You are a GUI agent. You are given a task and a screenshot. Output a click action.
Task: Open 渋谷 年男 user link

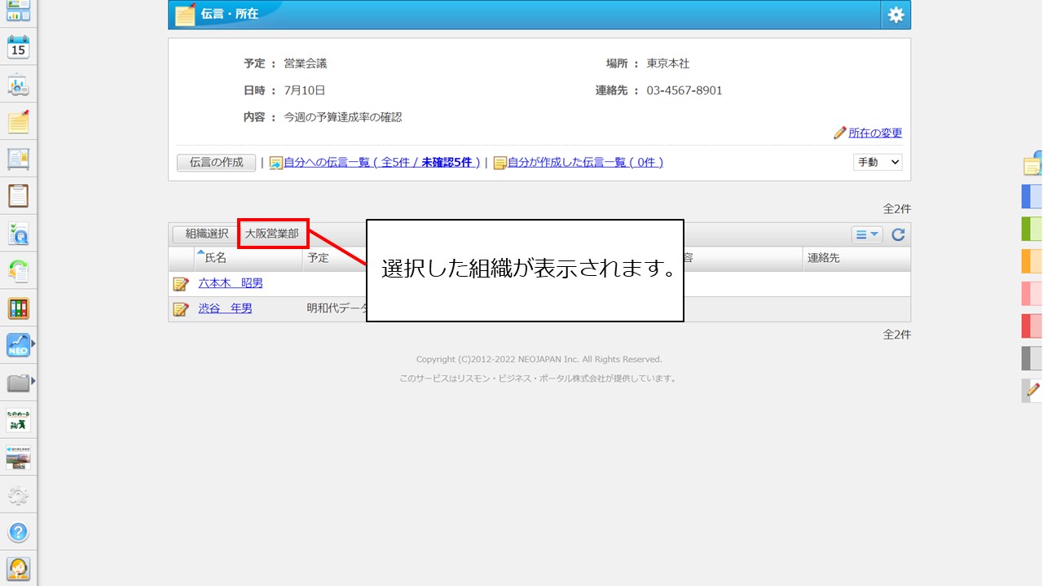click(225, 309)
